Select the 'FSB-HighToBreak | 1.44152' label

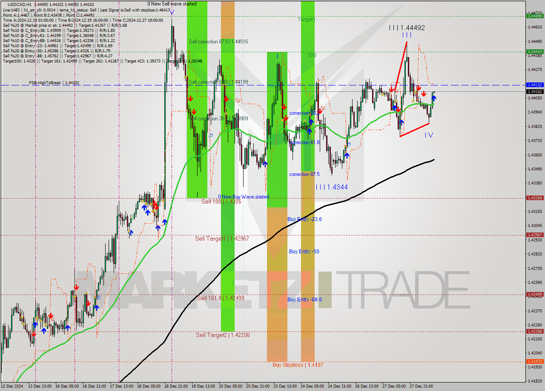coord(54,83)
